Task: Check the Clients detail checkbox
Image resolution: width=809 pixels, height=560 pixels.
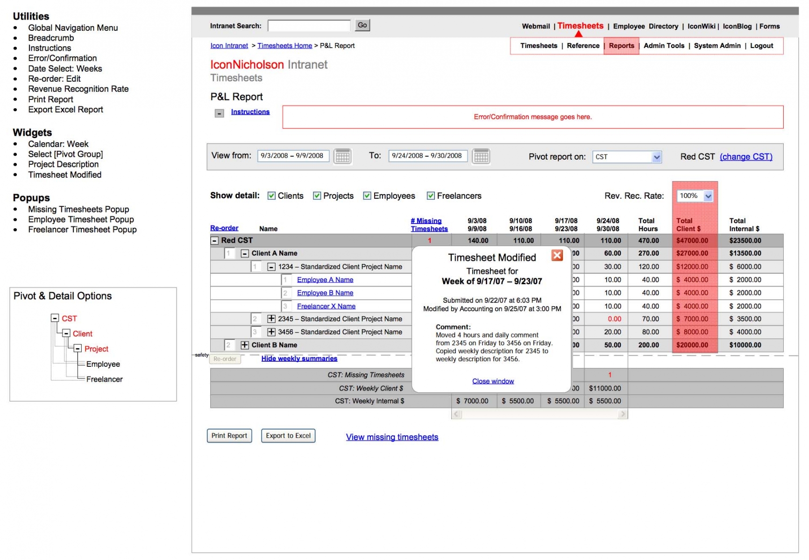Action: coord(271,196)
